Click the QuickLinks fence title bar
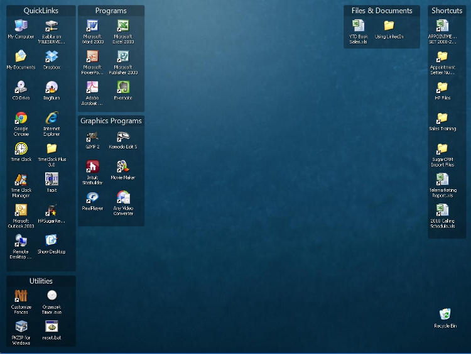Viewport: 471px width, 354px height. tap(41, 11)
